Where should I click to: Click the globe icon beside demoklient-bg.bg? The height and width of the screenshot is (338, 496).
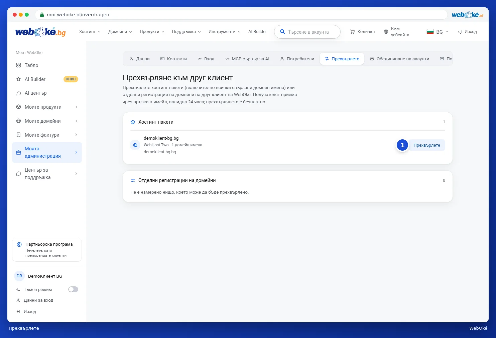pyautogui.click(x=135, y=145)
